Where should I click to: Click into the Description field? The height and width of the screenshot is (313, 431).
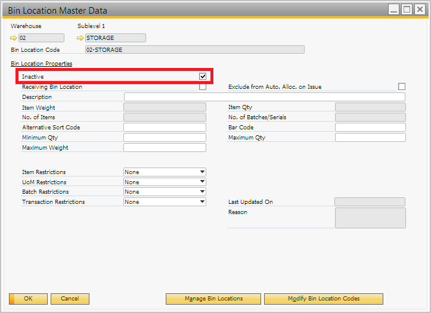(x=264, y=97)
